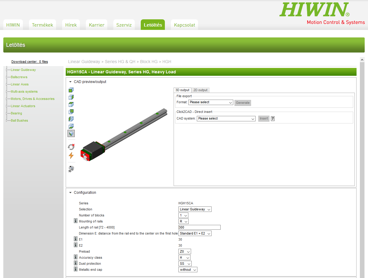Click the orange lightning bolt preview icon
368x278 pixels.
point(71,155)
